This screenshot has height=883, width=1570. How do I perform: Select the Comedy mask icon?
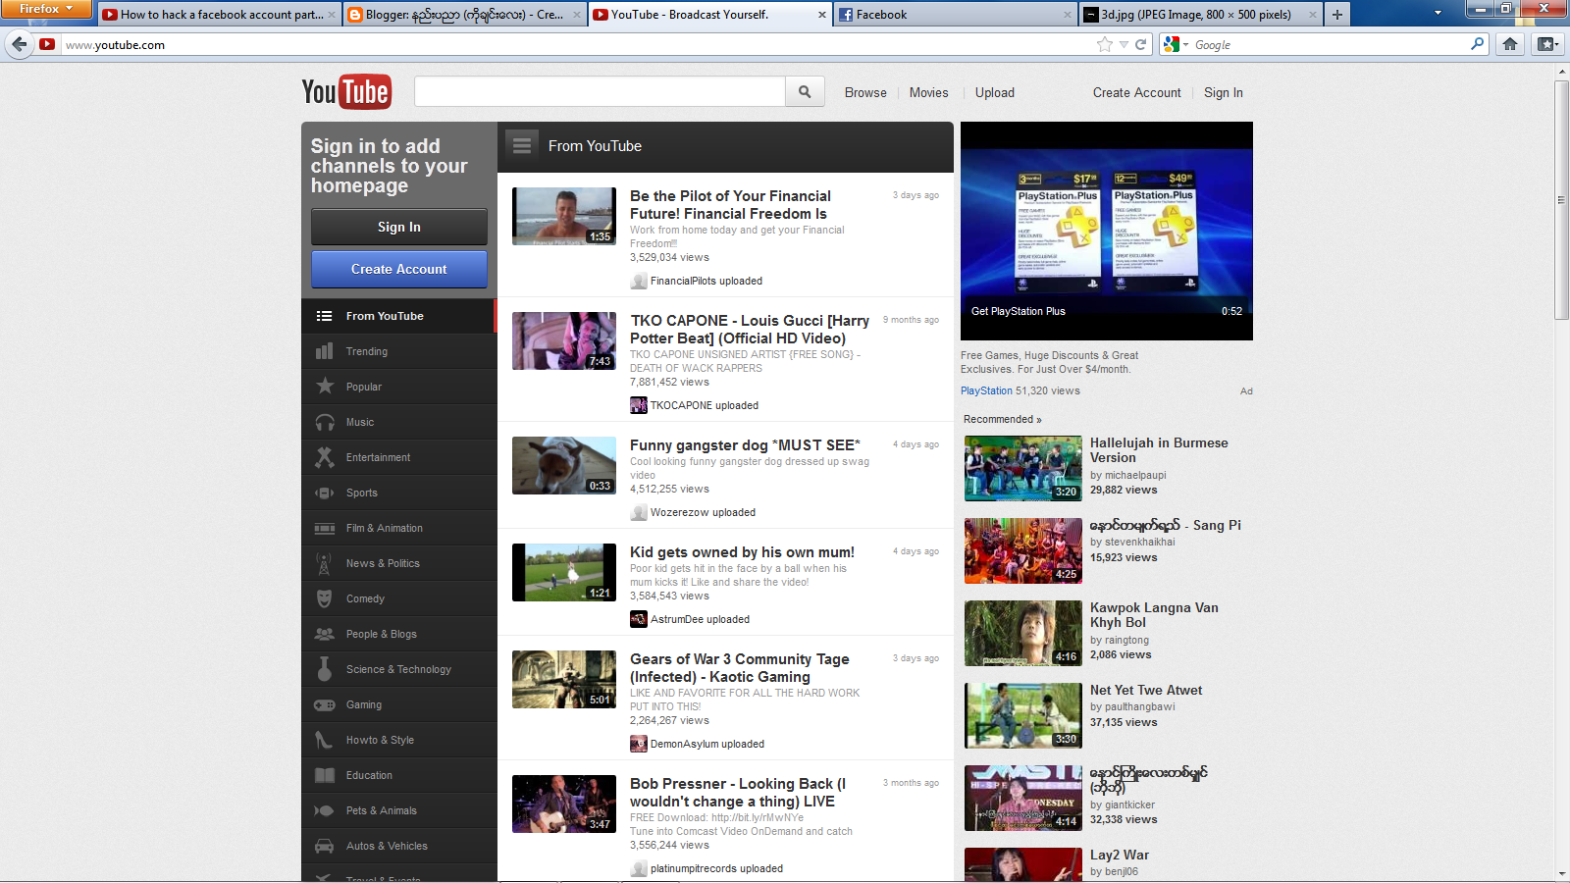point(324,598)
